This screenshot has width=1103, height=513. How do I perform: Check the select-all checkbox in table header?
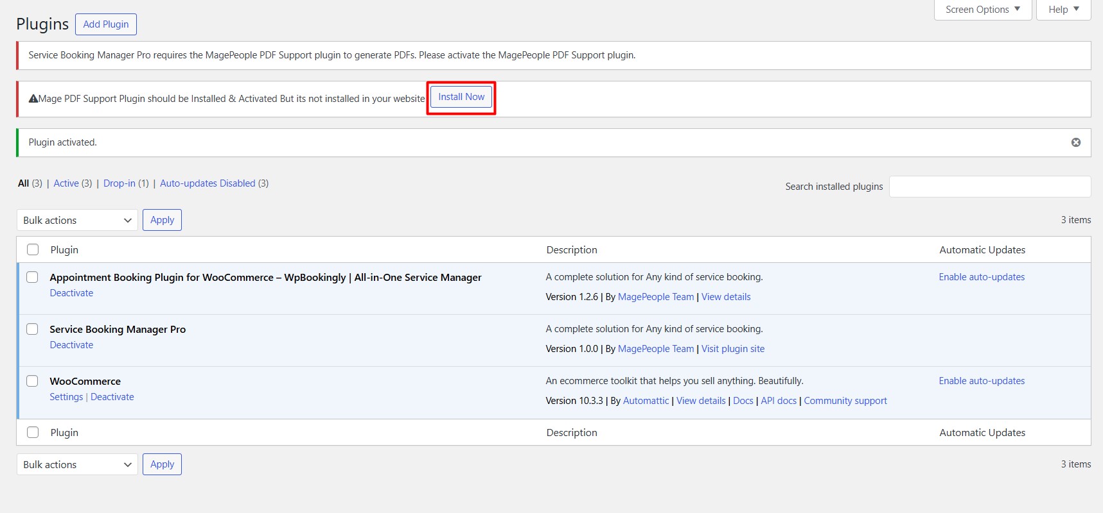point(33,249)
